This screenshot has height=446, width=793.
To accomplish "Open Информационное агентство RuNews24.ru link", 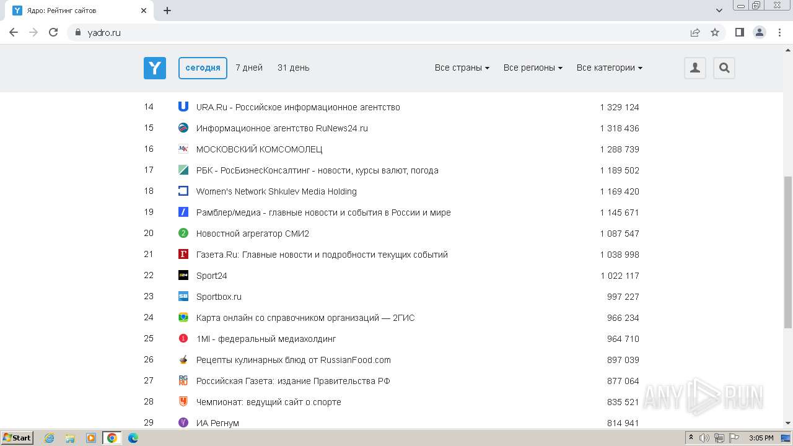I will point(282,128).
